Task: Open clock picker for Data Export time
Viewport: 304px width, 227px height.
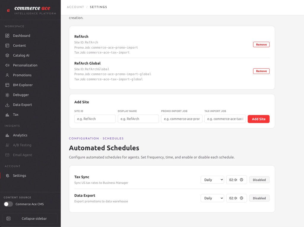Action: click(x=241, y=198)
